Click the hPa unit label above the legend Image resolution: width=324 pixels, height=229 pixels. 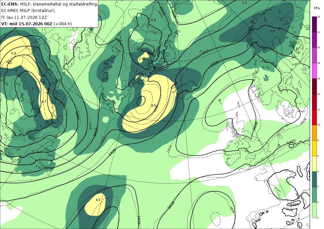[316, 8]
